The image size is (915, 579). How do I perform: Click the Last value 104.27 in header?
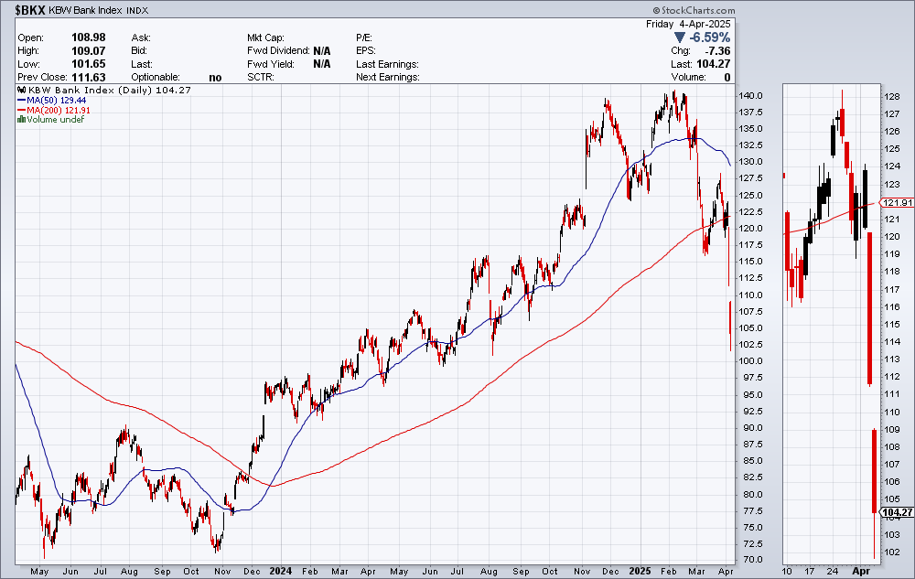(714, 64)
